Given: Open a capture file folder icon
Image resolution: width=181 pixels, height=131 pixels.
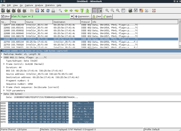Looking at the screenshot, I should [32, 10].
